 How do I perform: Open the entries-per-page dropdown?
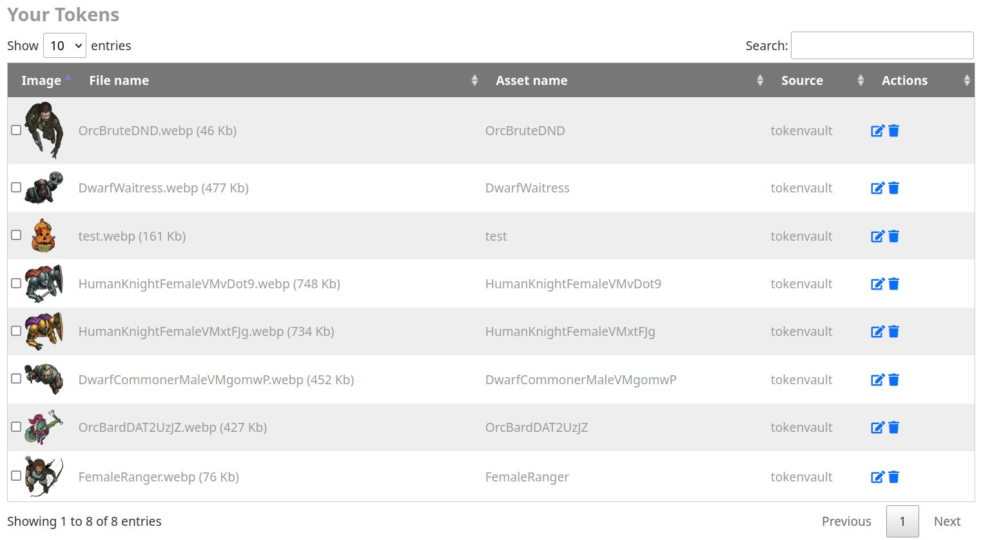click(x=64, y=46)
